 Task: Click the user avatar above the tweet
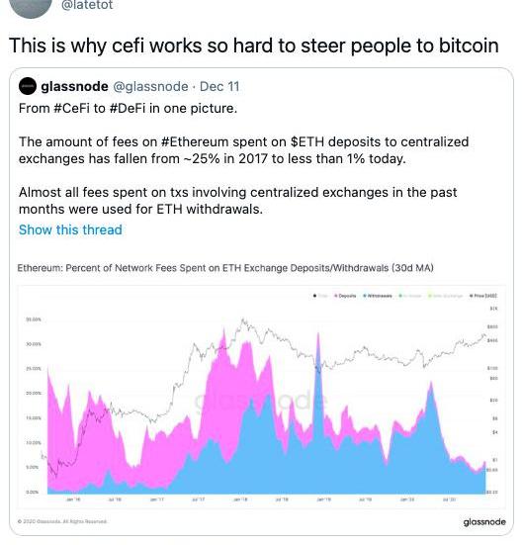coord(32,7)
